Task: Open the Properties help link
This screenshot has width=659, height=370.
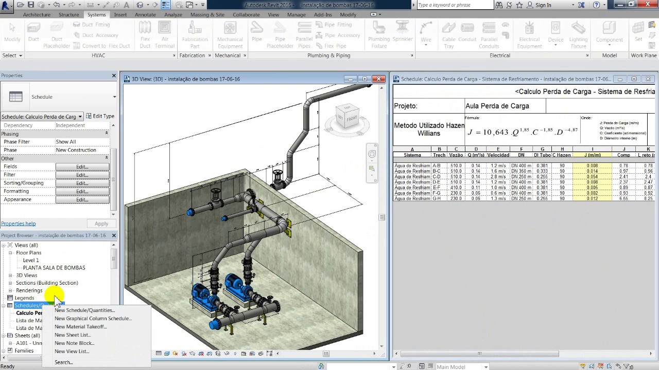Action: (x=19, y=224)
